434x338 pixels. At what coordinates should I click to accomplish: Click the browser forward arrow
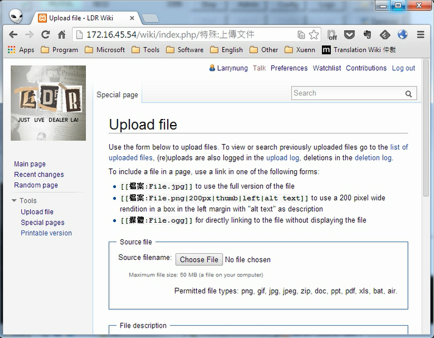29,35
